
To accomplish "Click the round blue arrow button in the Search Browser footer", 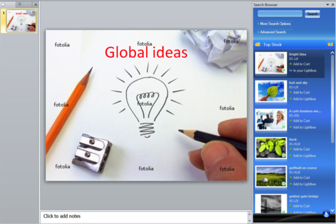I will pyautogui.click(x=326, y=214).
